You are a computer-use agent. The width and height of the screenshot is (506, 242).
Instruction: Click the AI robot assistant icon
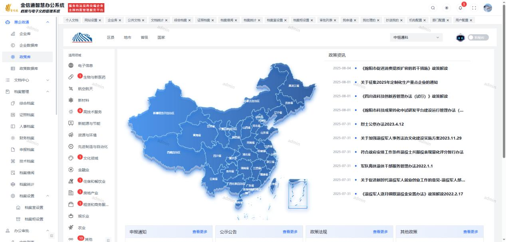[x=460, y=37]
